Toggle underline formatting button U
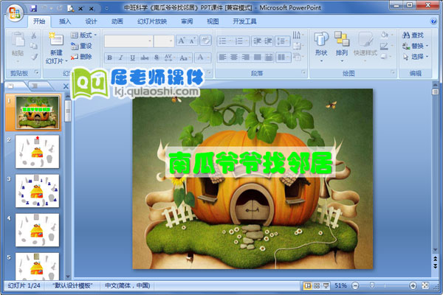 (x=132, y=58)
